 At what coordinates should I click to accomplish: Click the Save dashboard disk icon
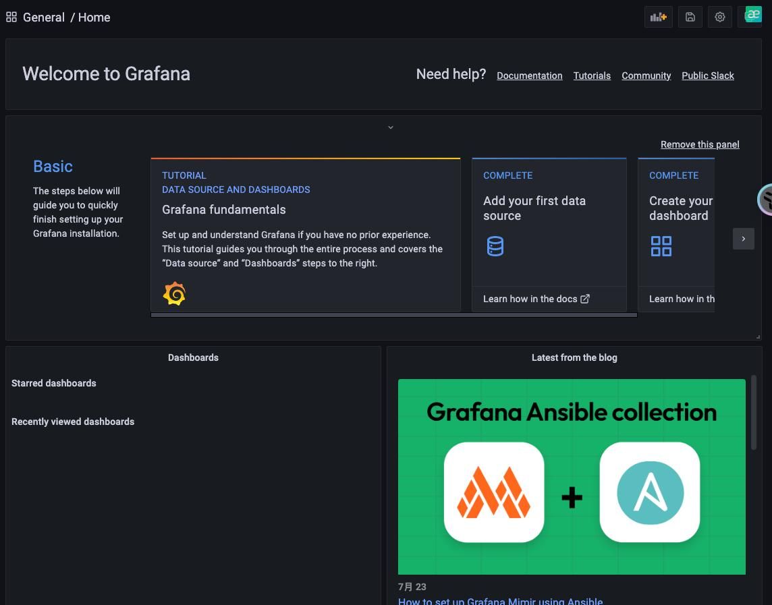point(690,17)
